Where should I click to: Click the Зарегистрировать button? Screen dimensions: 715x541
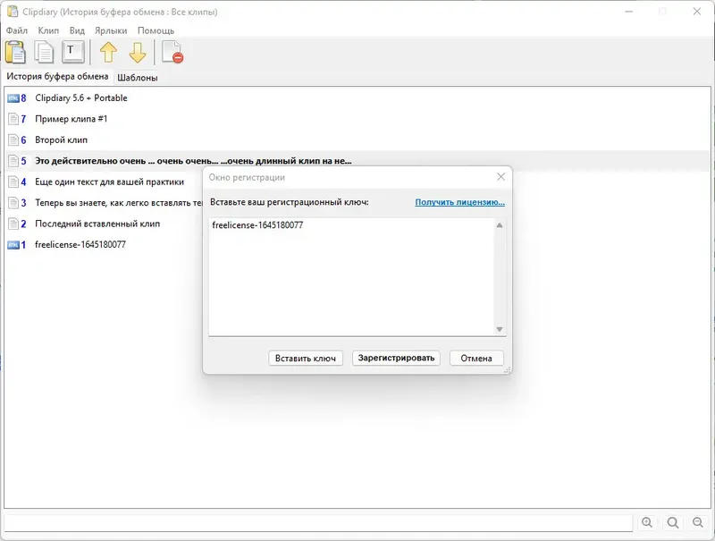[396, 358]
